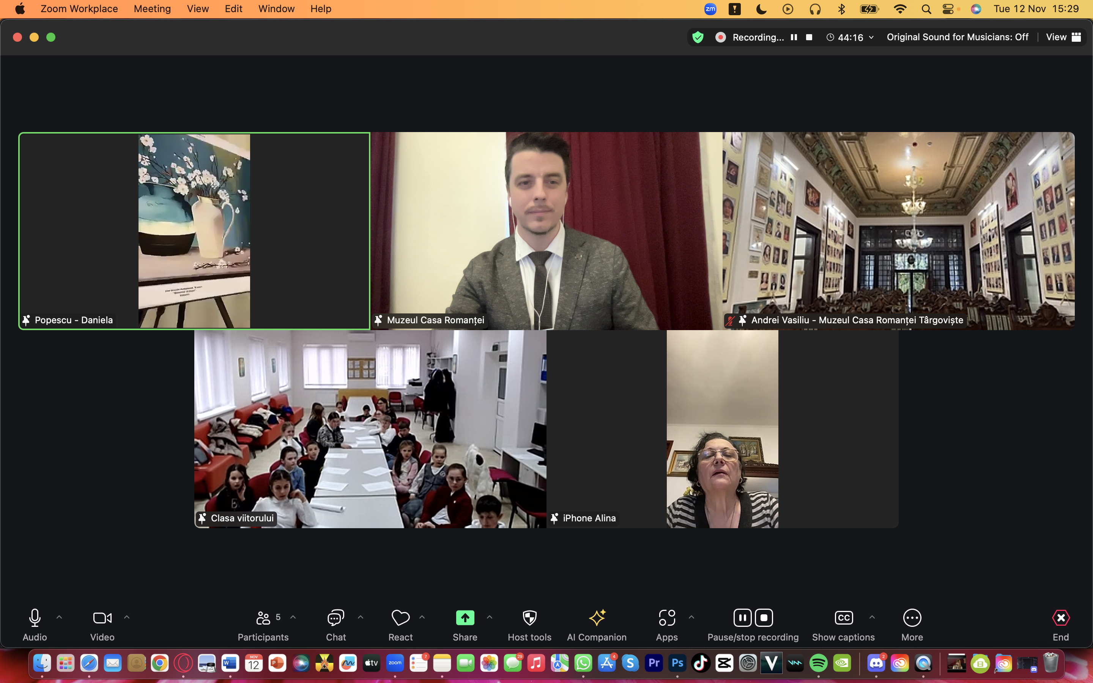
Task: Turn off camera with Video button
Action: [102, 617]
